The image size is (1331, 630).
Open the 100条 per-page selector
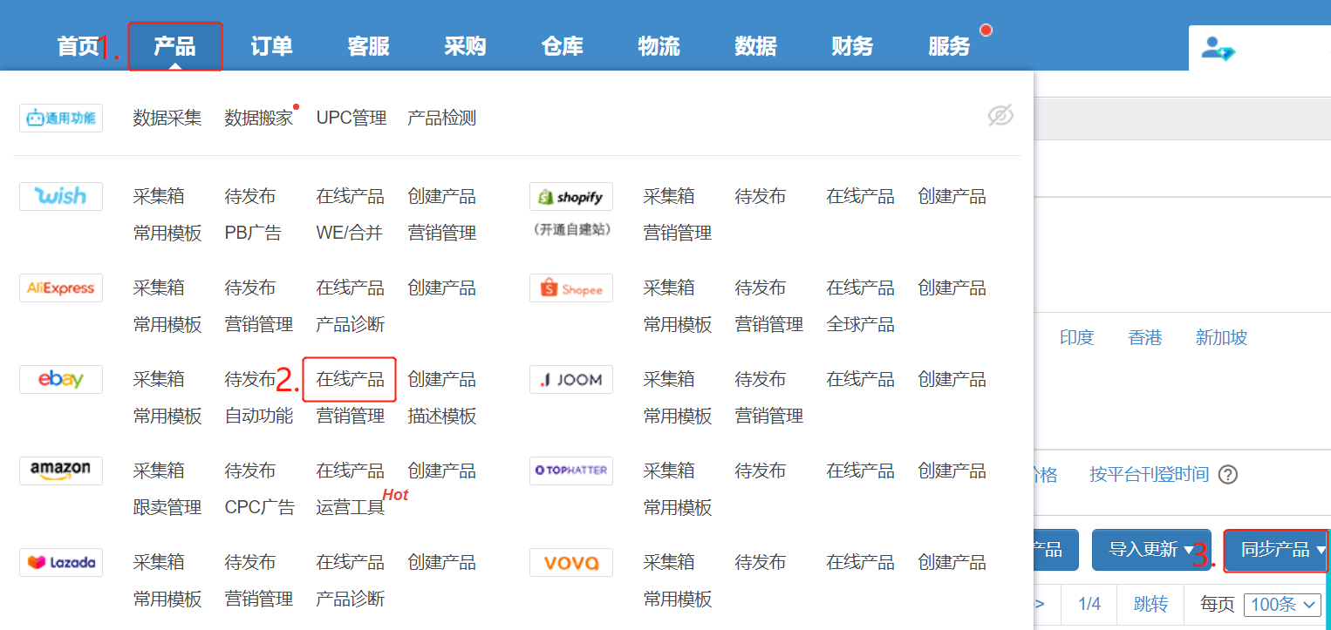(1282, 604)
